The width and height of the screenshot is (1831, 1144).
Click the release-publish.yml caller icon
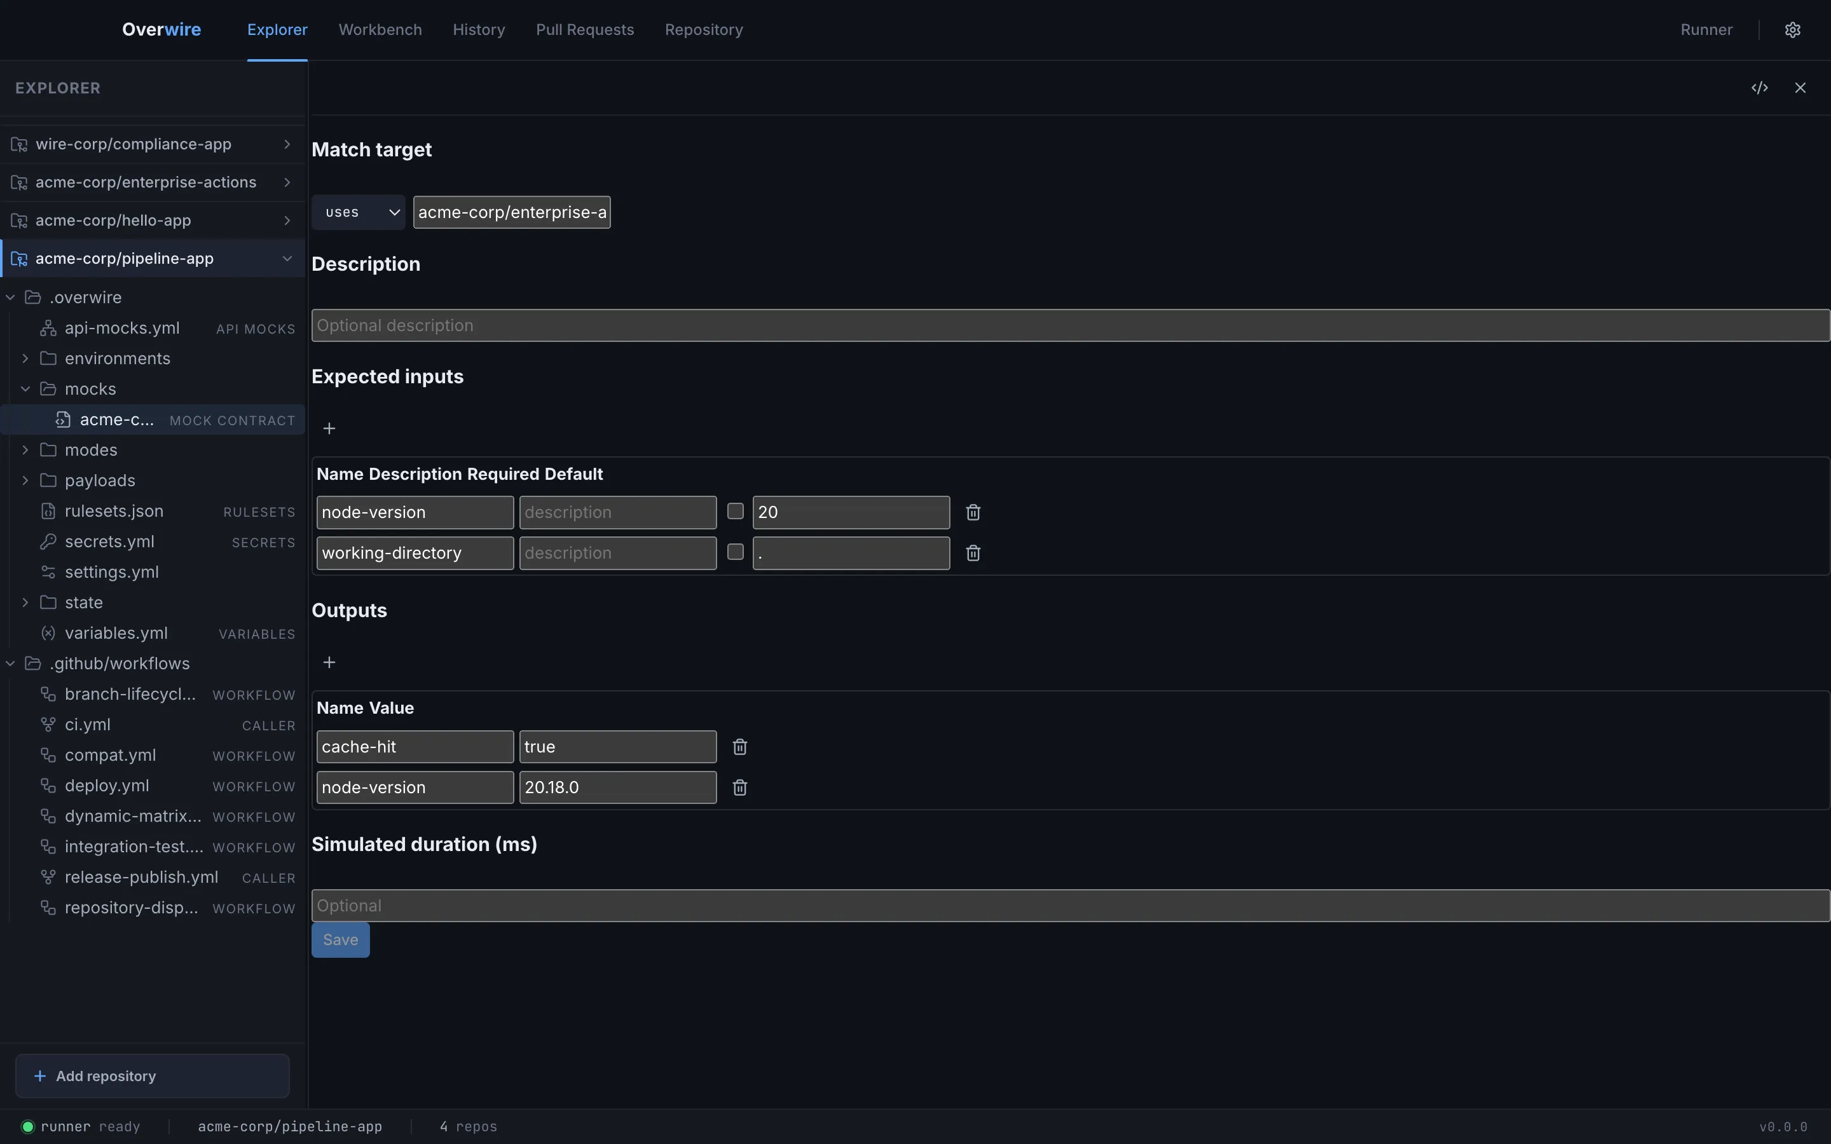(x=48, y=877)
